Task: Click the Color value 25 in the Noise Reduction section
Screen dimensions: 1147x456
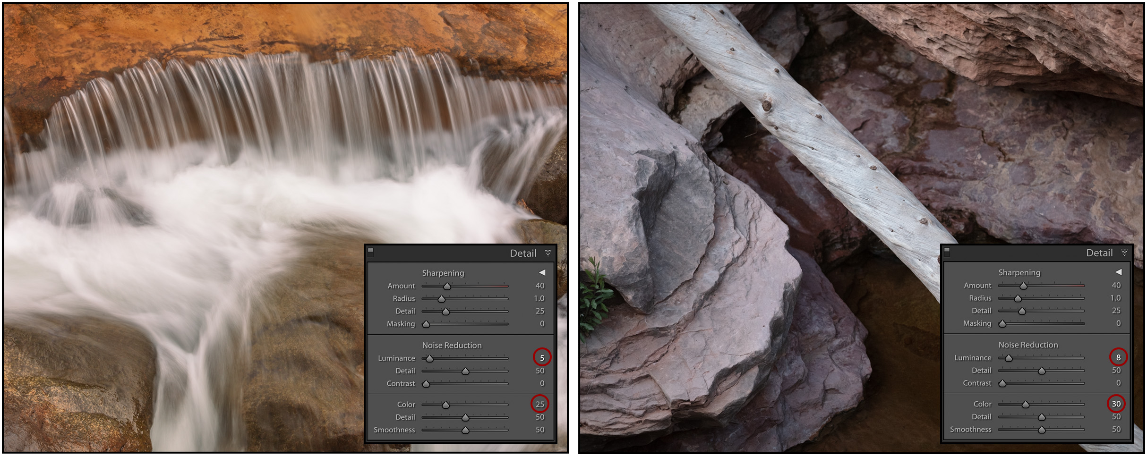Action: pos(540,404)
